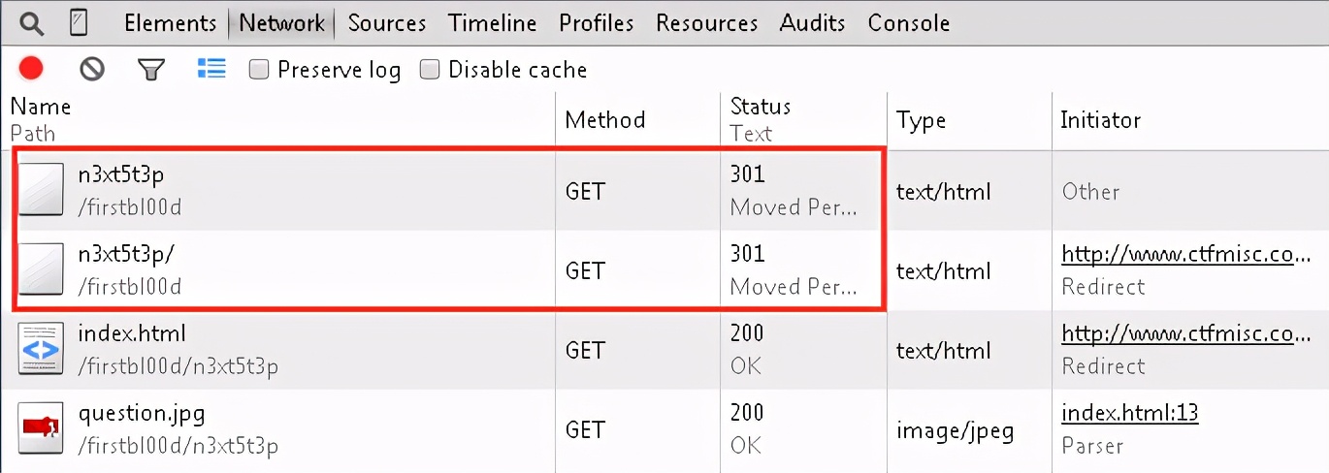Check the Disable cache checkbox
Image resolution: width=1329 pixels, height=473 pixels.
point(430,70)
